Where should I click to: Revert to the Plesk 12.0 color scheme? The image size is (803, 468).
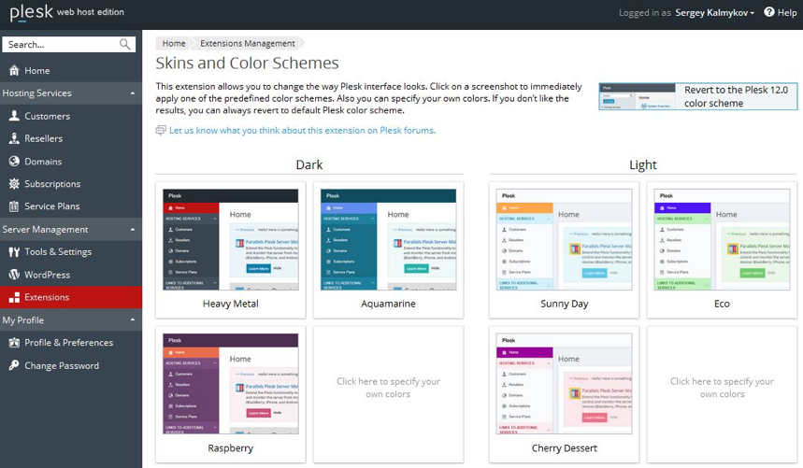pyautogui.click(x=698, y=96)
